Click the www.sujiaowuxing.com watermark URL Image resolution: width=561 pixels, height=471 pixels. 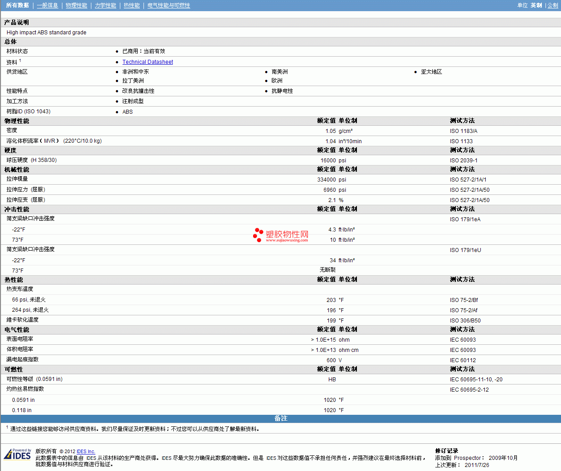click(x=287, y=240)
